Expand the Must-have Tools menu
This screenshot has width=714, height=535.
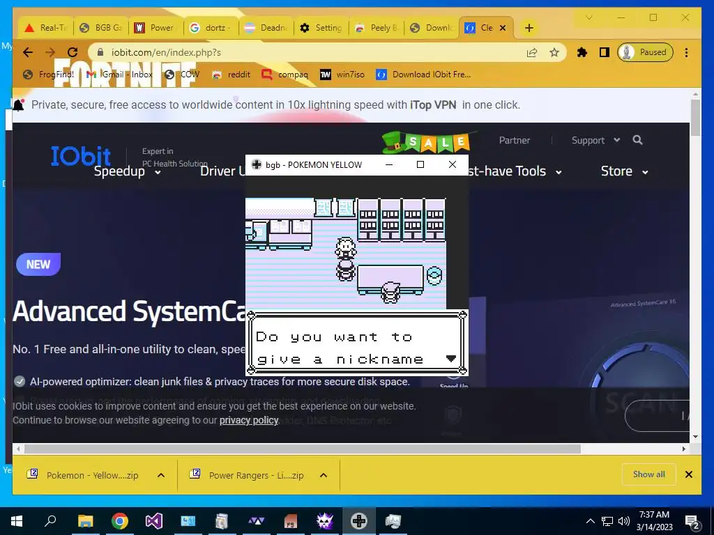click(x=515, y=171)
